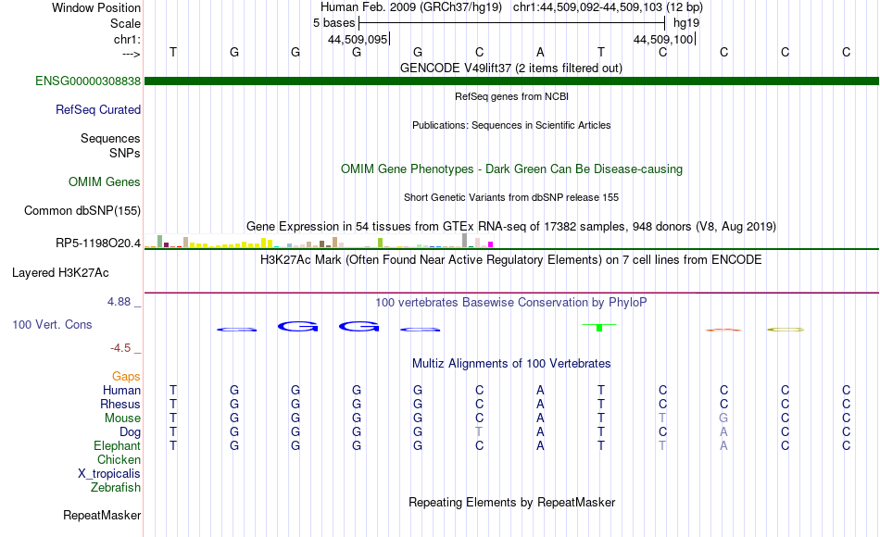This screenshot has height=537, width=880.
Task: Open the Repeating Elements by RepeatMasker title
Action: [x=511, y=502]
